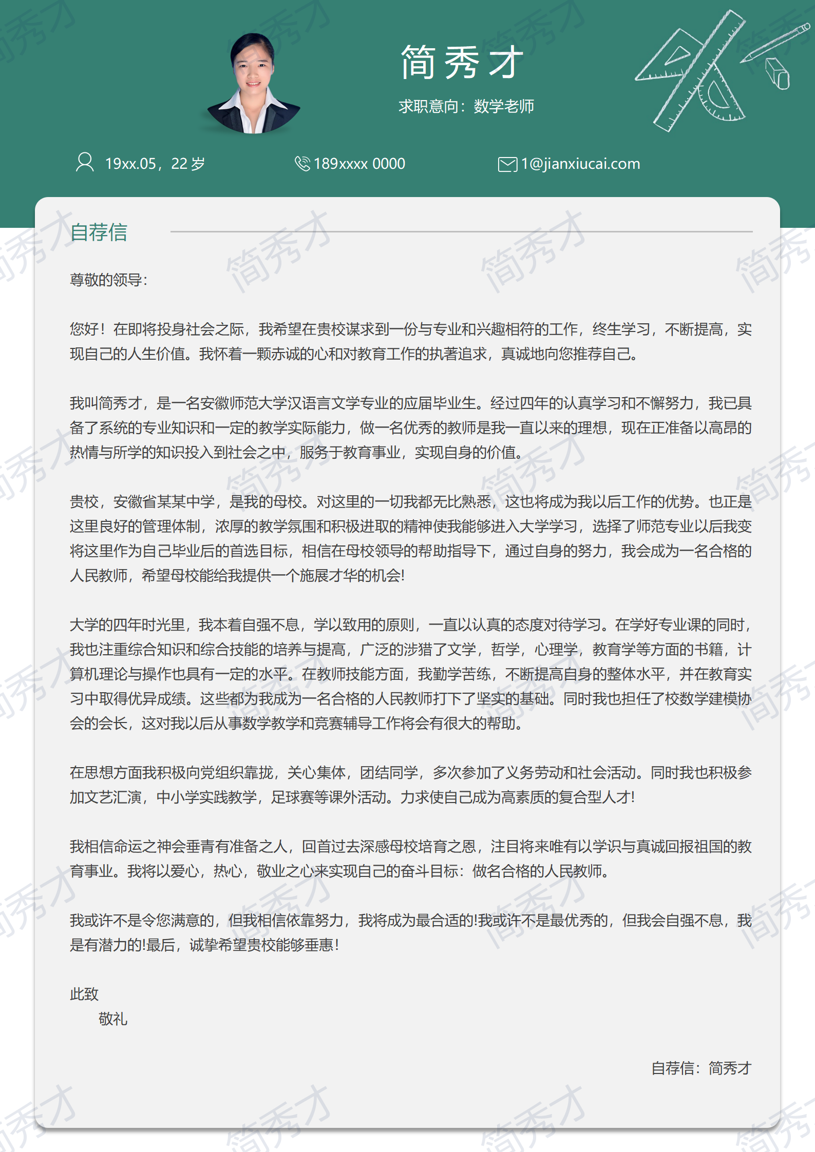Click the person icon beside birth date
The image size is (815, 1152).
tap(85, 162)
